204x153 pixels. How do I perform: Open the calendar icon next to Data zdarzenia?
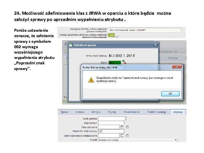122,127
